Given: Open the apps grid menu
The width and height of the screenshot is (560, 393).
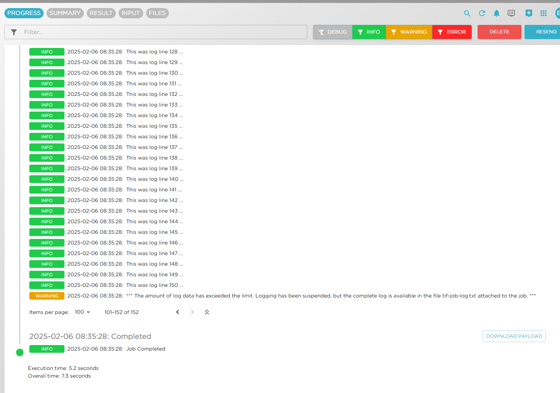Looking at the screenshot, I should tap(544, 13).
